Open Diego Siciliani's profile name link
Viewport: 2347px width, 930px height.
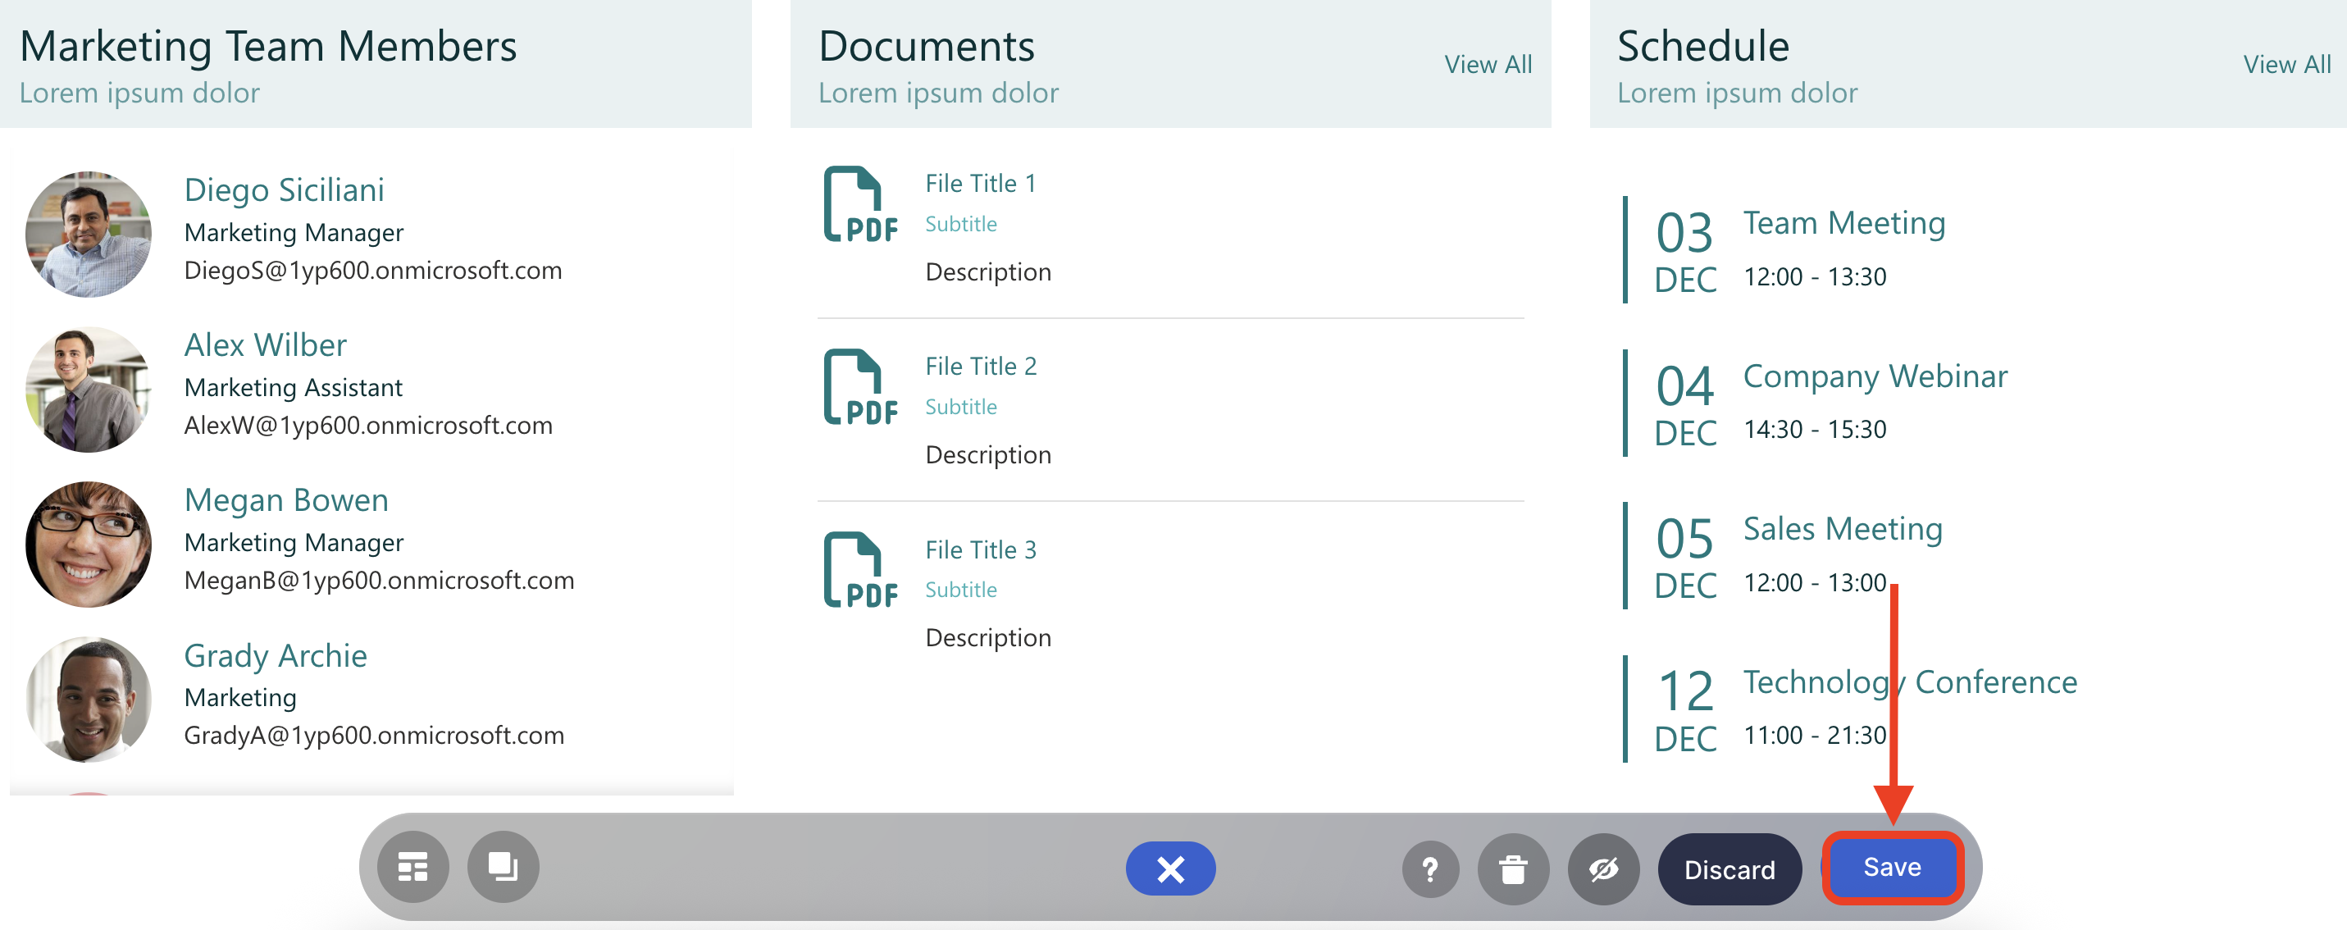pos(284,189)
